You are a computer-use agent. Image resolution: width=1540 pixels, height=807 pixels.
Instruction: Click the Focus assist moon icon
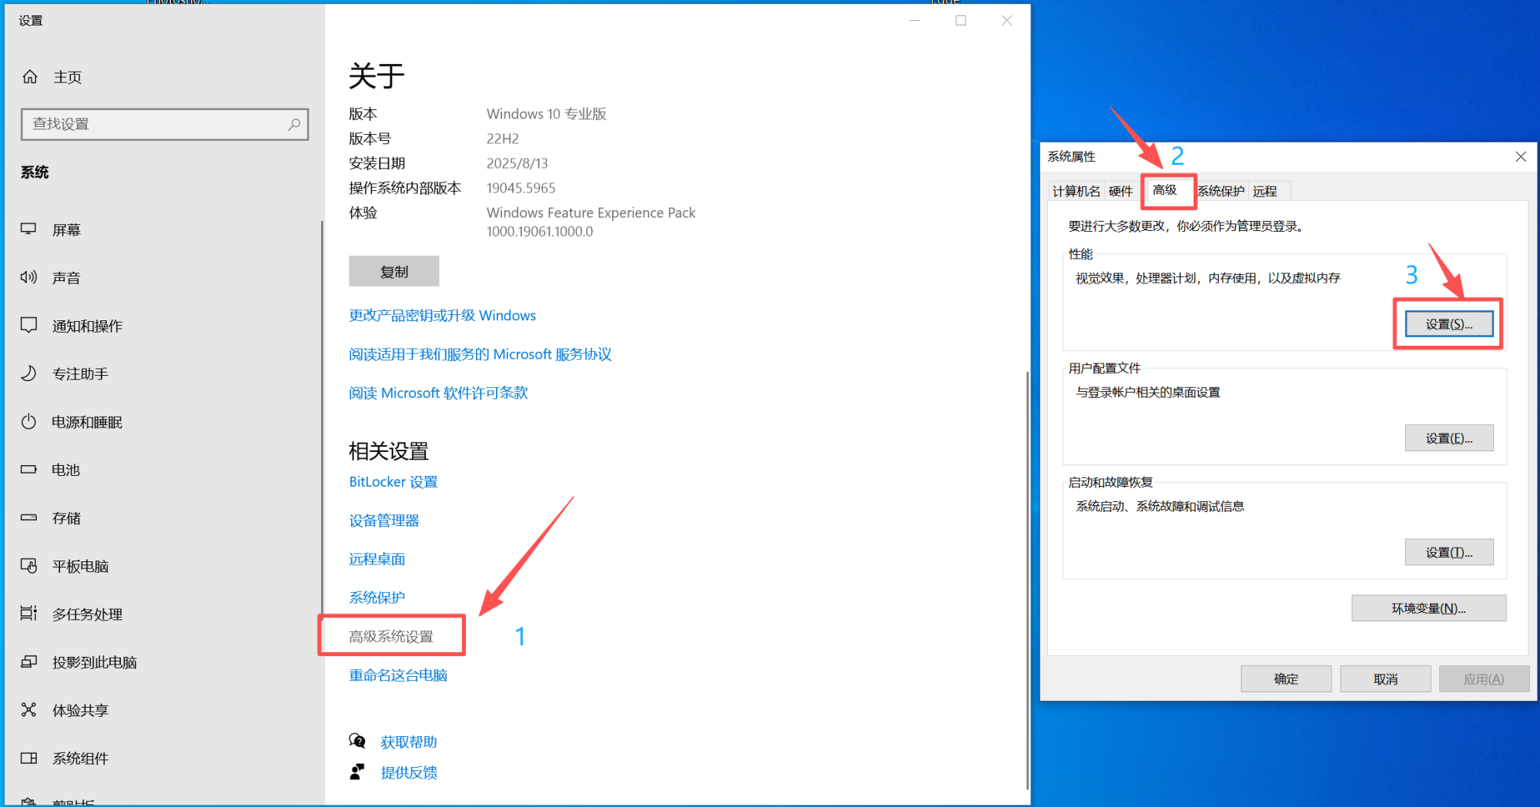pos(28,373)
